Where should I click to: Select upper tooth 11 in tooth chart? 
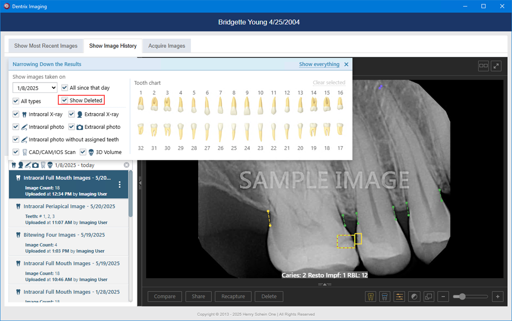click(x=274, y=106)
